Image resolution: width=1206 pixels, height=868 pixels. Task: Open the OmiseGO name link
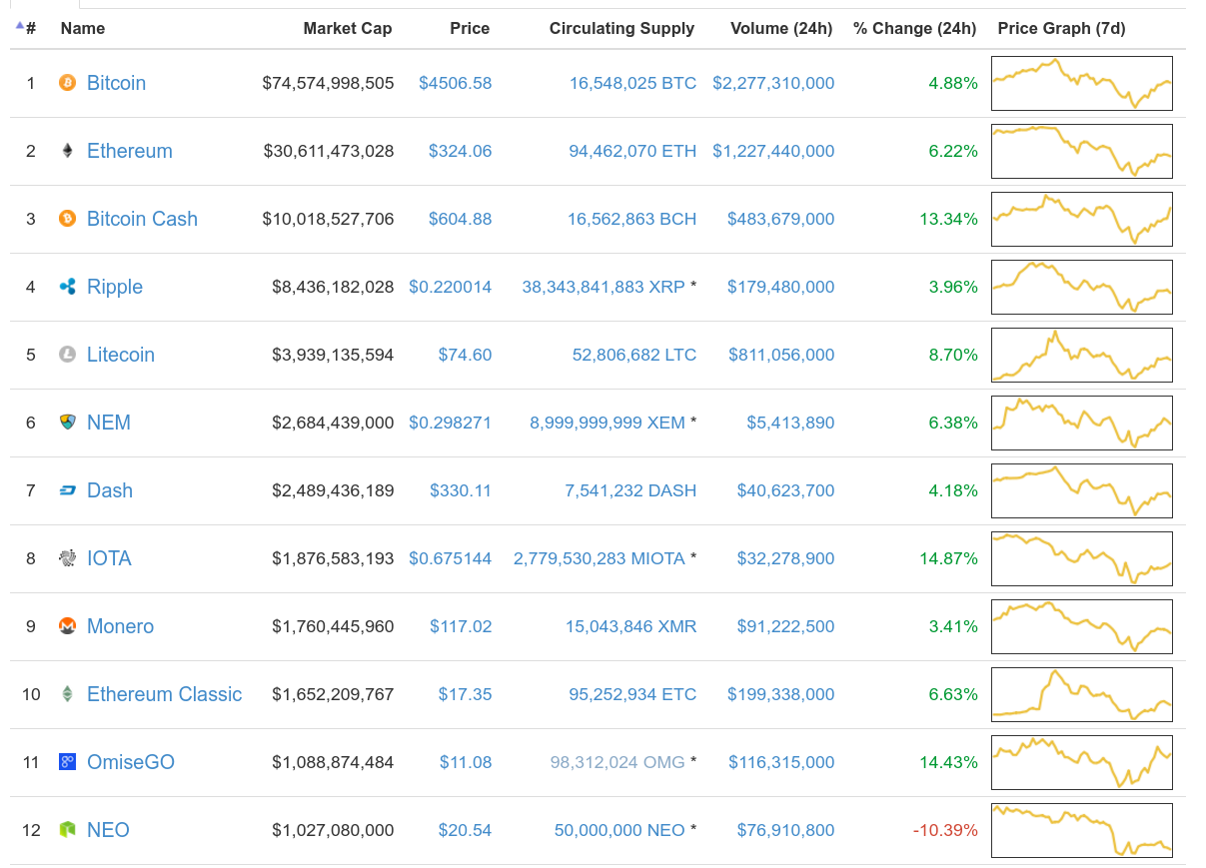click(131, 762)
